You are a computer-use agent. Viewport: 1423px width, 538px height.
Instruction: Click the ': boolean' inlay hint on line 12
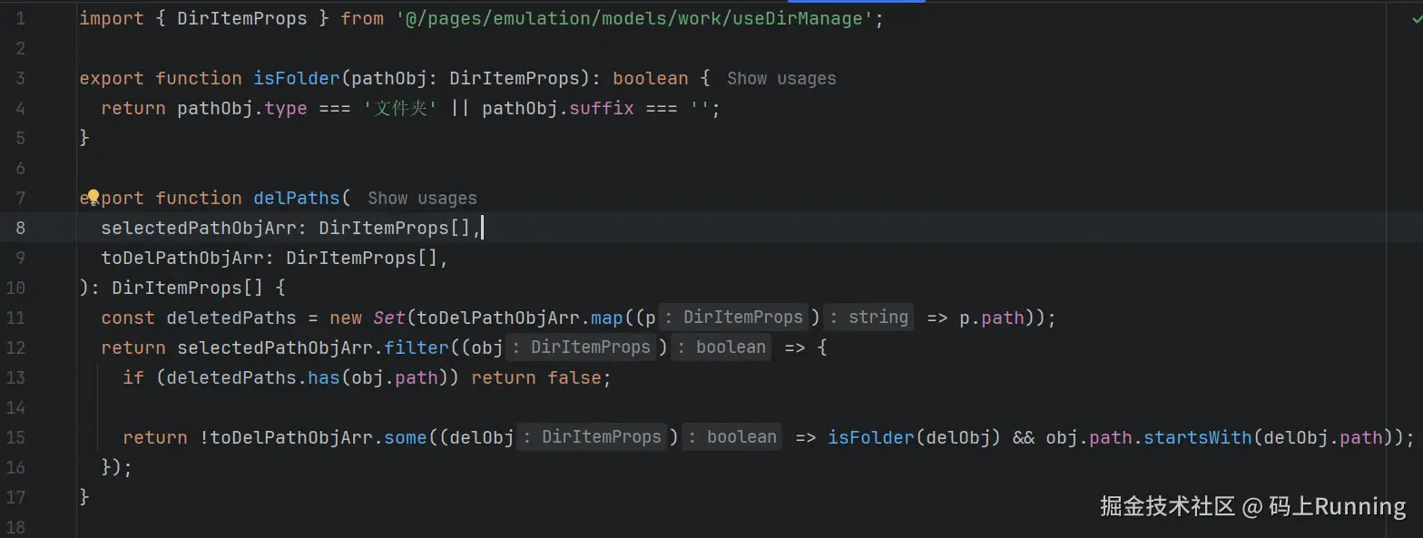[722, 347]
